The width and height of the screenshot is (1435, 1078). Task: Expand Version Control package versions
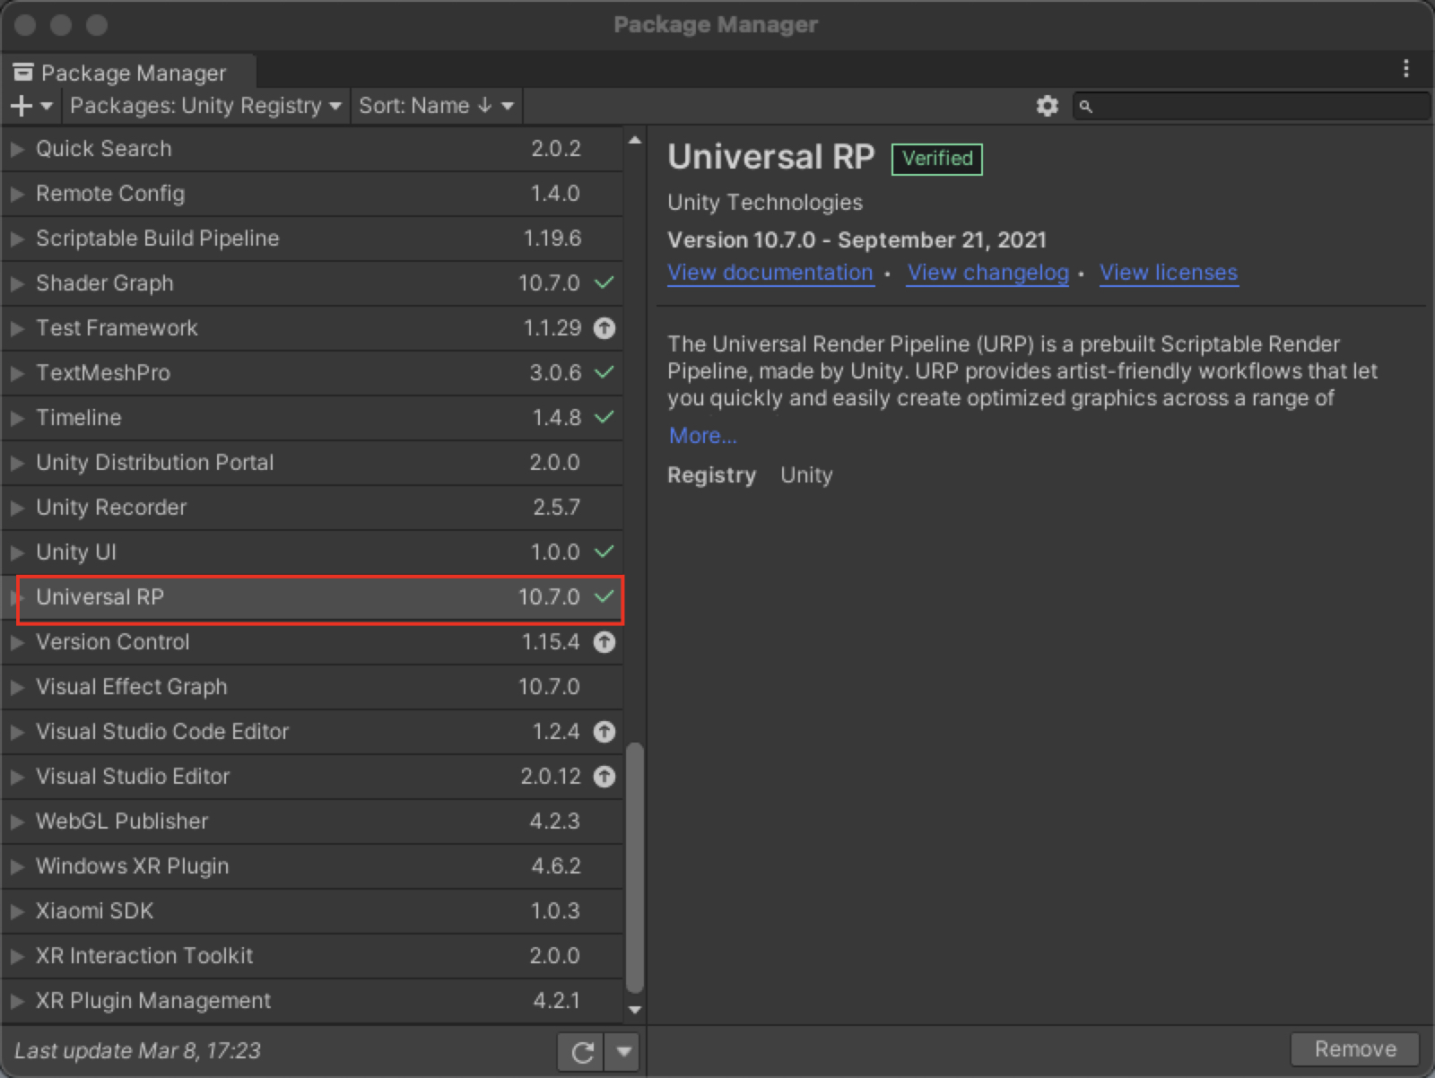(x=17, y=642)
